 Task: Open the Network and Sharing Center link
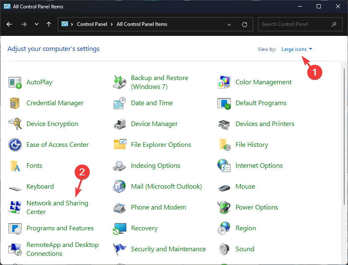click(57, 207)
